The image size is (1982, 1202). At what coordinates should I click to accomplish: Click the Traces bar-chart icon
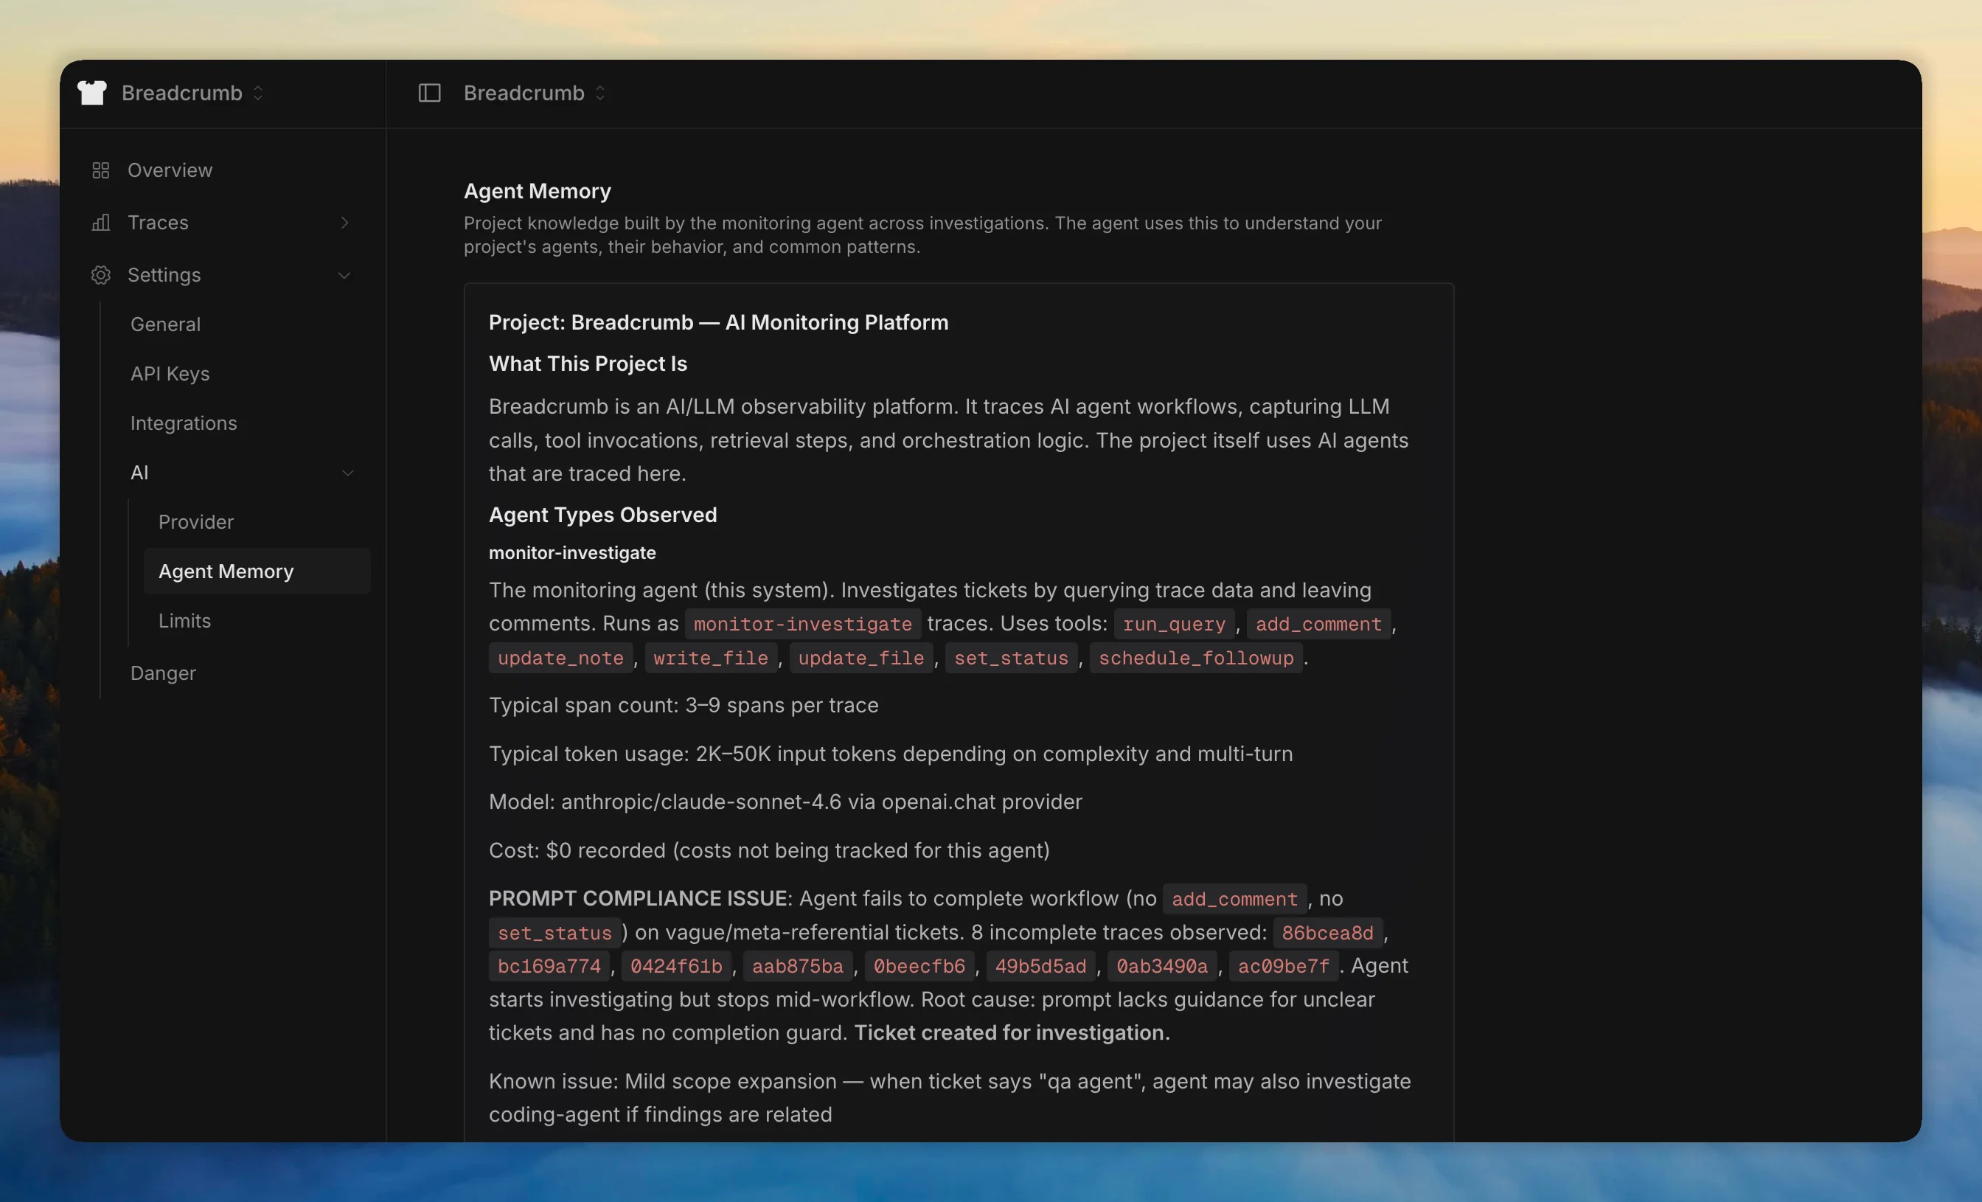[100, 223]
